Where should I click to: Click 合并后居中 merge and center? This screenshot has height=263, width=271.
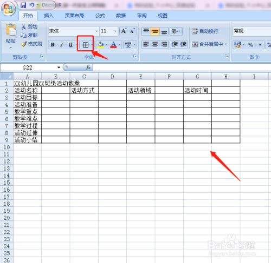click(207, 44)
